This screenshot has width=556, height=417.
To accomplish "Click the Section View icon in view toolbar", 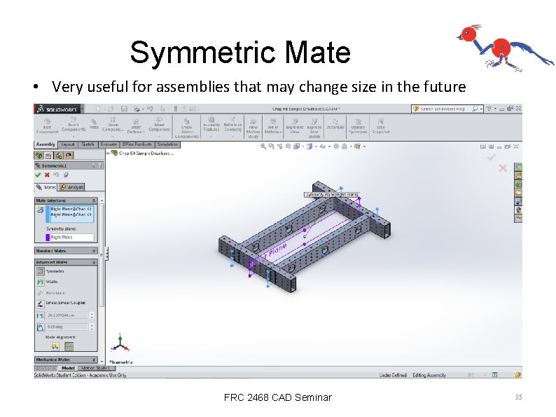I will coord(288,146).
